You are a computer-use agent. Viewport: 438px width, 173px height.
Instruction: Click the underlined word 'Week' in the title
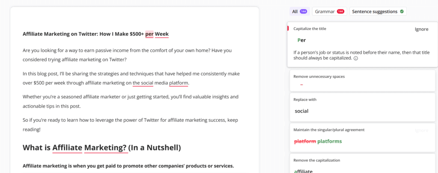pos(162,33)
